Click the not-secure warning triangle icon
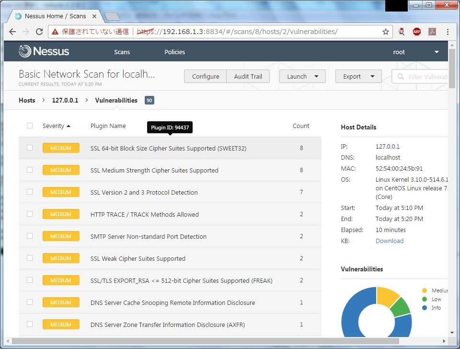The image size is (460, 349). [x=55, y=32]
